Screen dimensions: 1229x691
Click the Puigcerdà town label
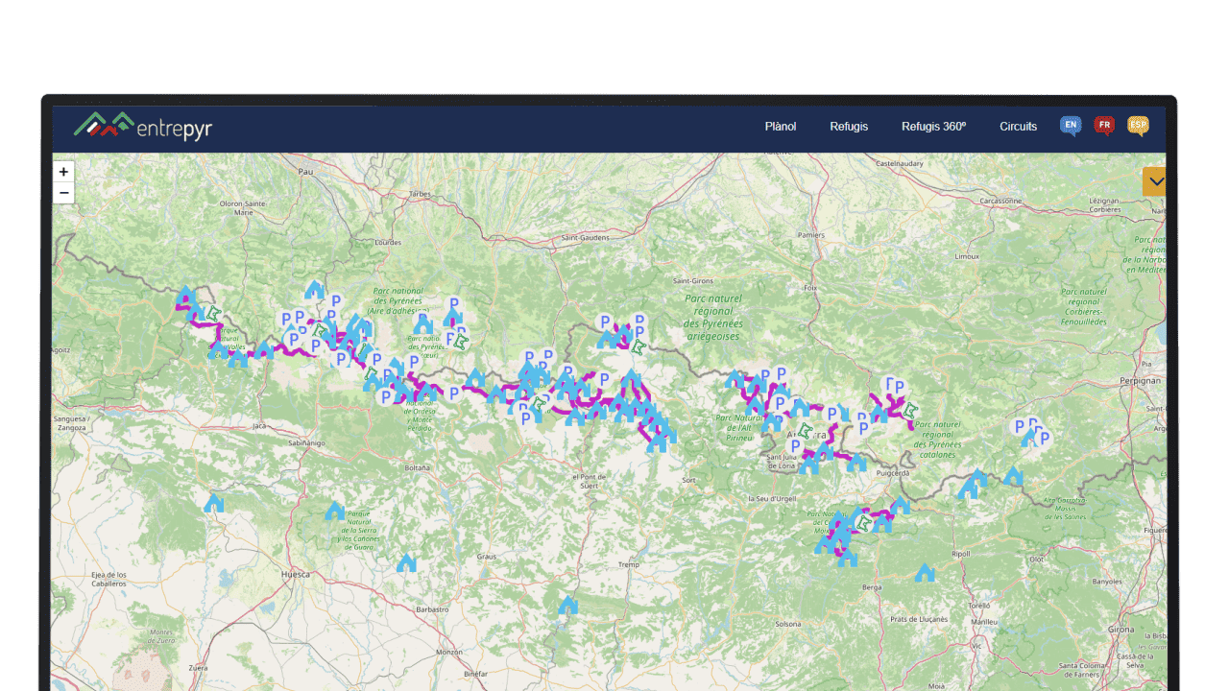click(893, 473)
